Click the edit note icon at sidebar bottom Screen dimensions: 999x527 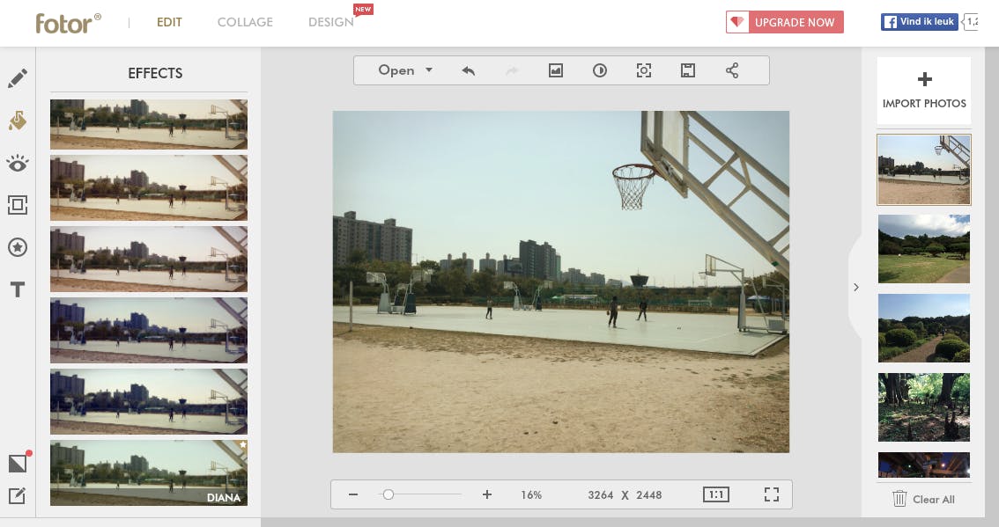pos(18,496)
